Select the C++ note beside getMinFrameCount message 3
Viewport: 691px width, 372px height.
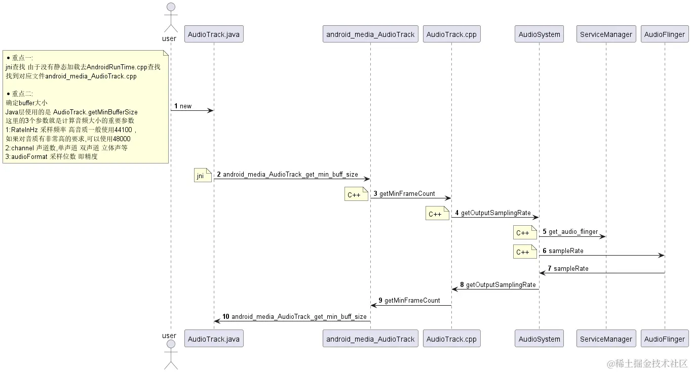pyautogui.click(x=357, y=194)
